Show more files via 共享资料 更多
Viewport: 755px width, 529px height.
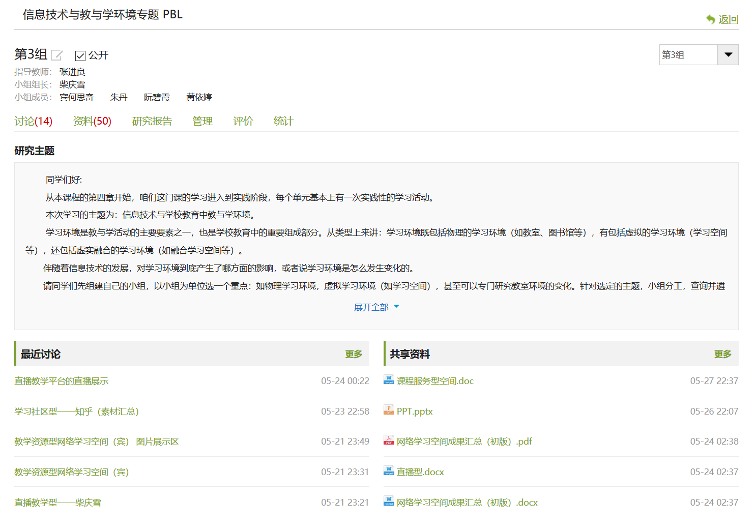pos(722,354)
